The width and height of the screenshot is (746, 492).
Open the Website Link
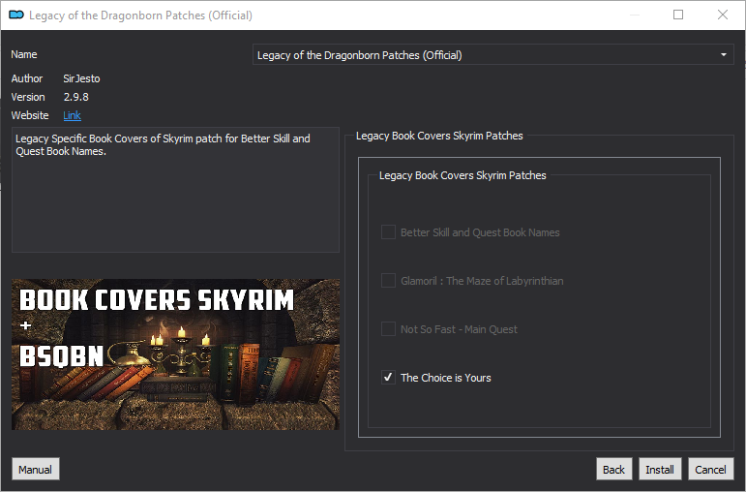72,115
